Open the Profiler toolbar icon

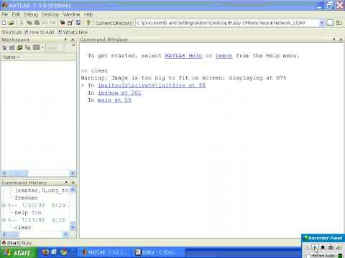(x=78, y=23)
